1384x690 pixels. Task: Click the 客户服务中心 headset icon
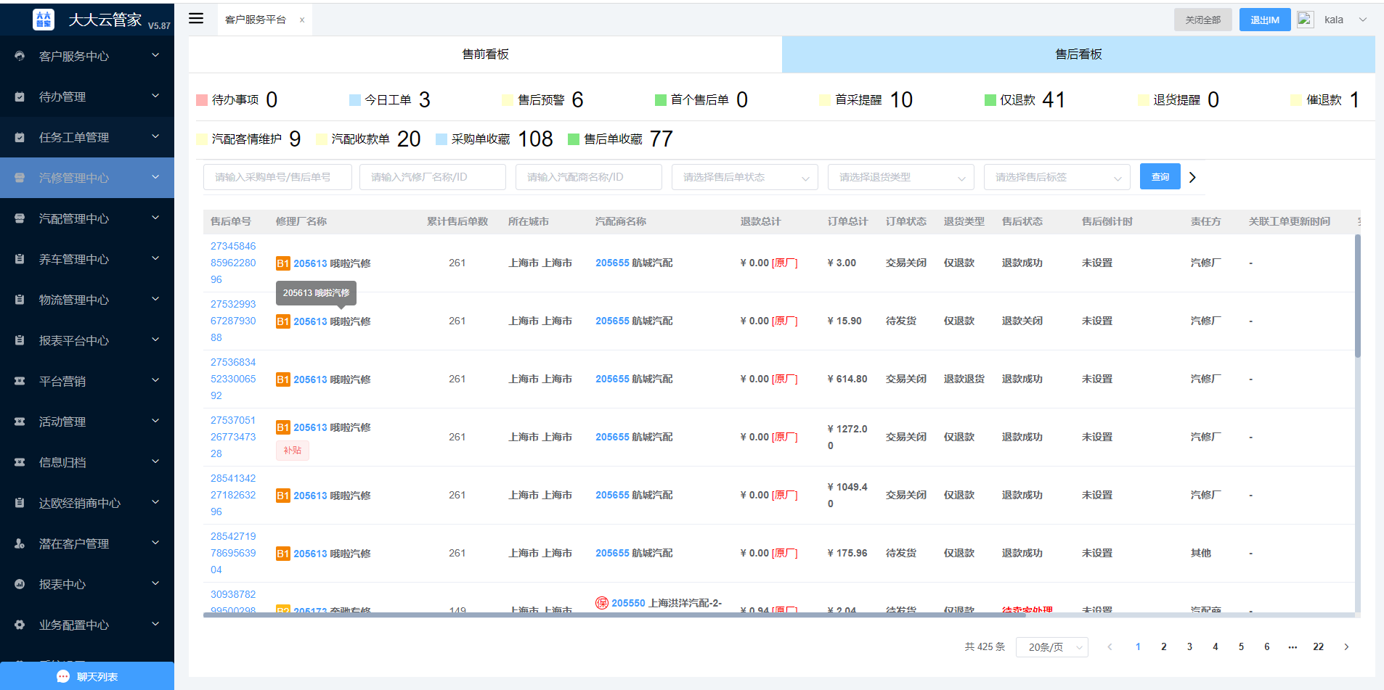(x=20, y=56)
